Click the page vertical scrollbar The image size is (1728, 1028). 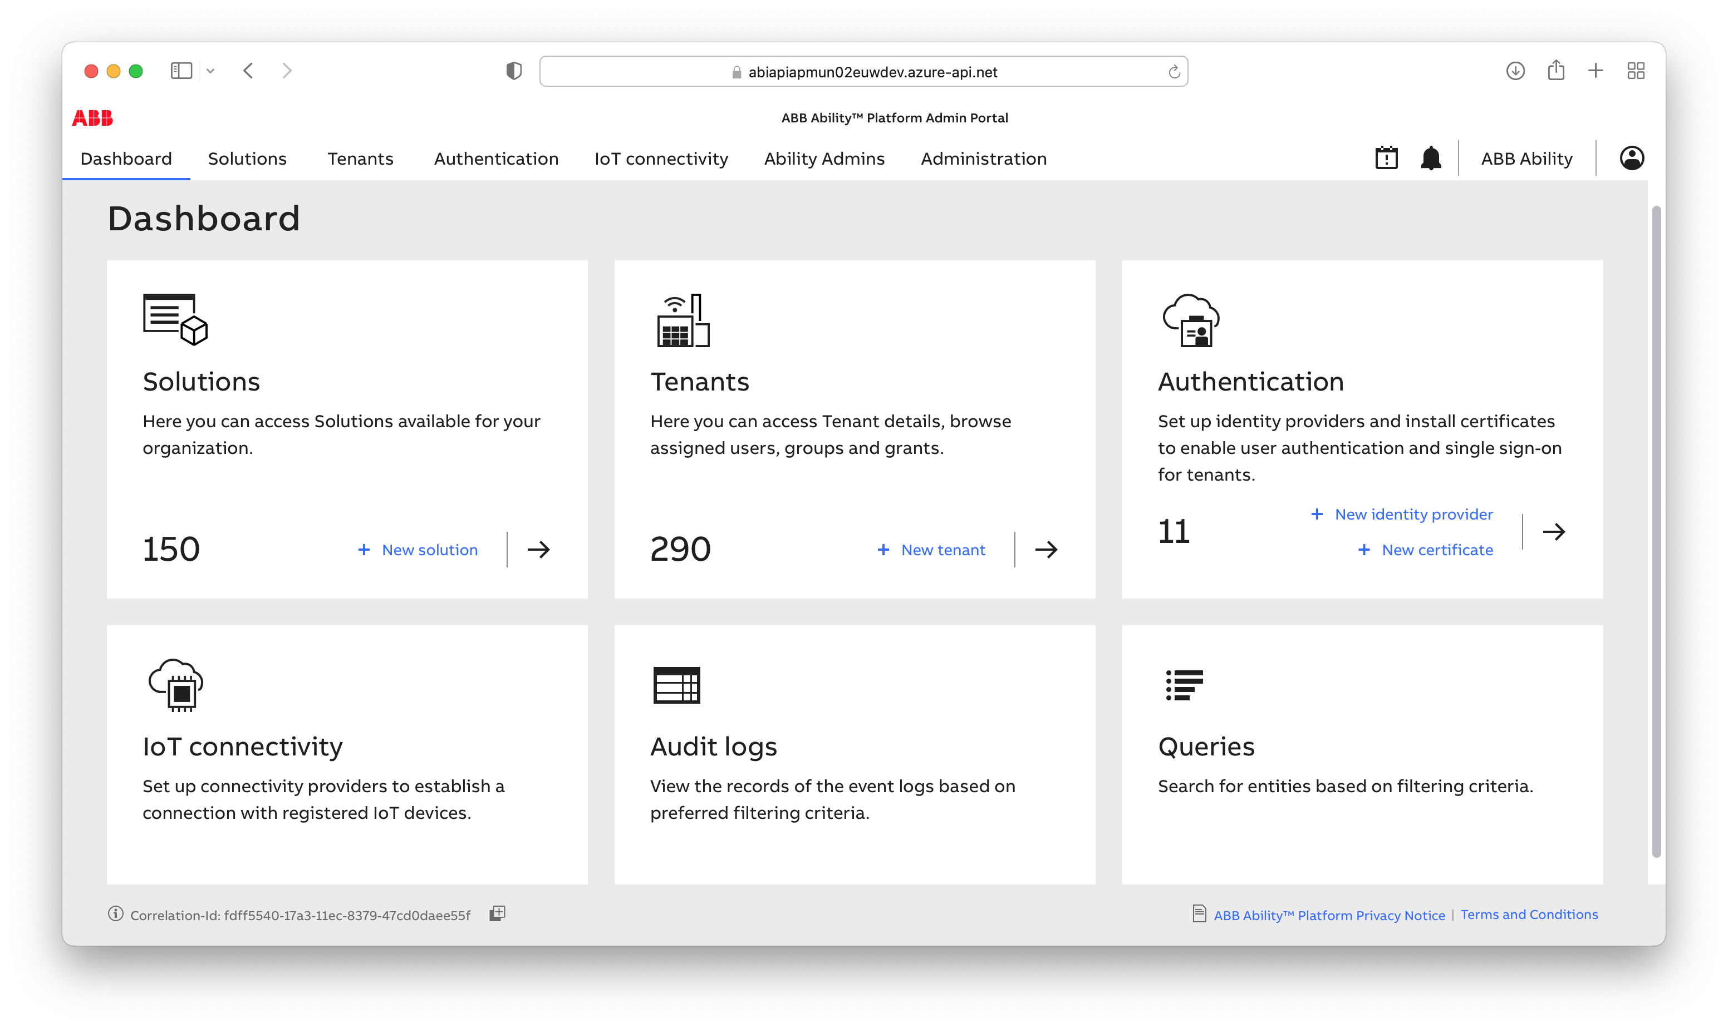point(1656,531)
